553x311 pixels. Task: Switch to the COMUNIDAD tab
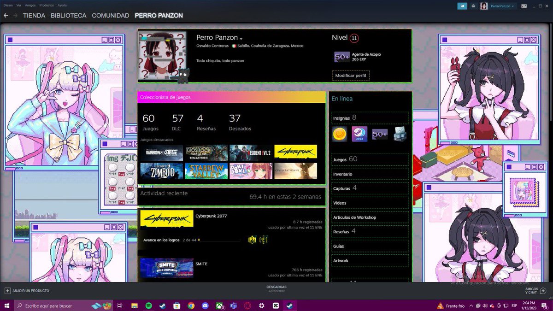[111, 16]
